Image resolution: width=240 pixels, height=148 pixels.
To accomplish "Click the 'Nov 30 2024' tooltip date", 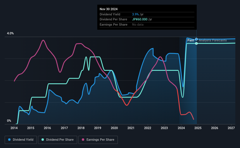I will point(108,9).
